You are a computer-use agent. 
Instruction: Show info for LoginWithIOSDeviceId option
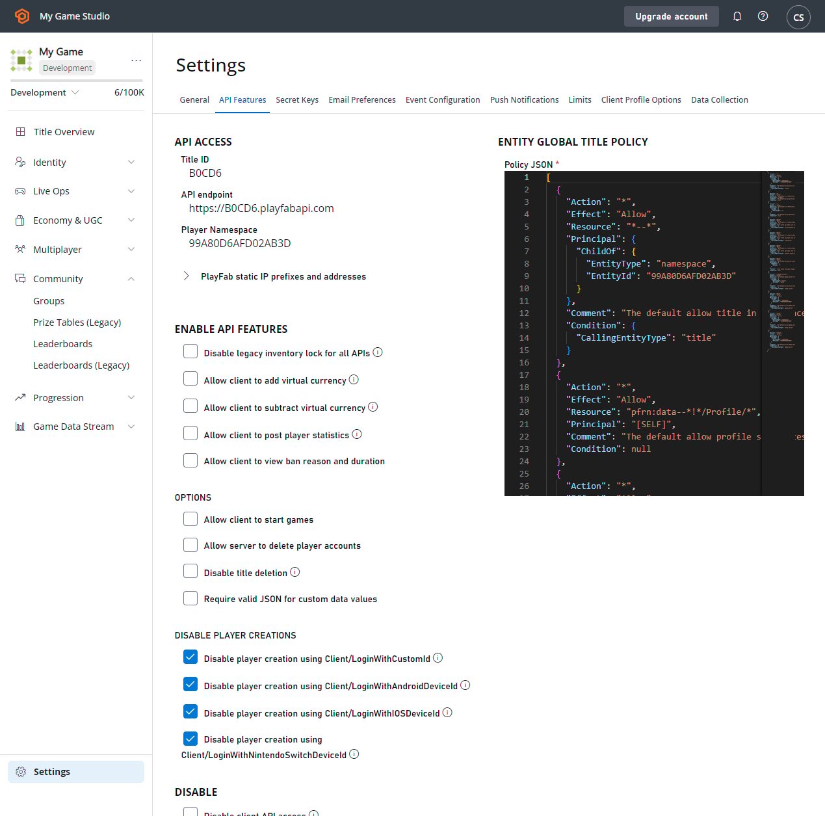(448, 713)
